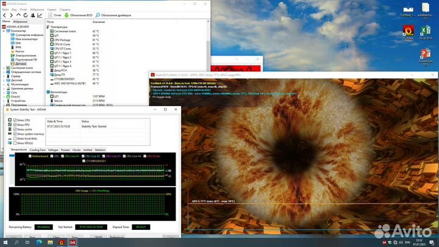Uncheck the Stress CPU checkbox
Viewport: 439px width, 247px height.
click(15, 120)
